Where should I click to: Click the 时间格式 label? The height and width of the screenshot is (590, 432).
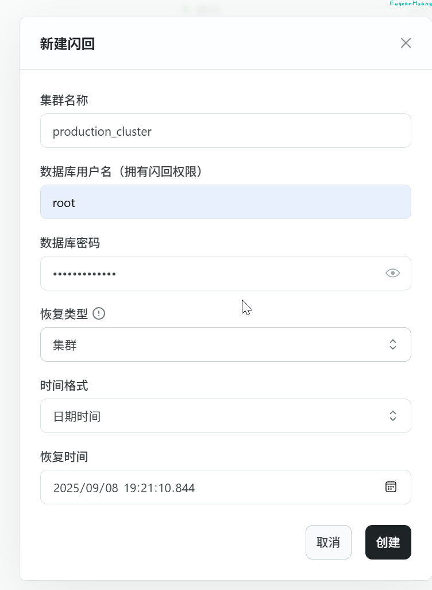(x=64, y=386)
